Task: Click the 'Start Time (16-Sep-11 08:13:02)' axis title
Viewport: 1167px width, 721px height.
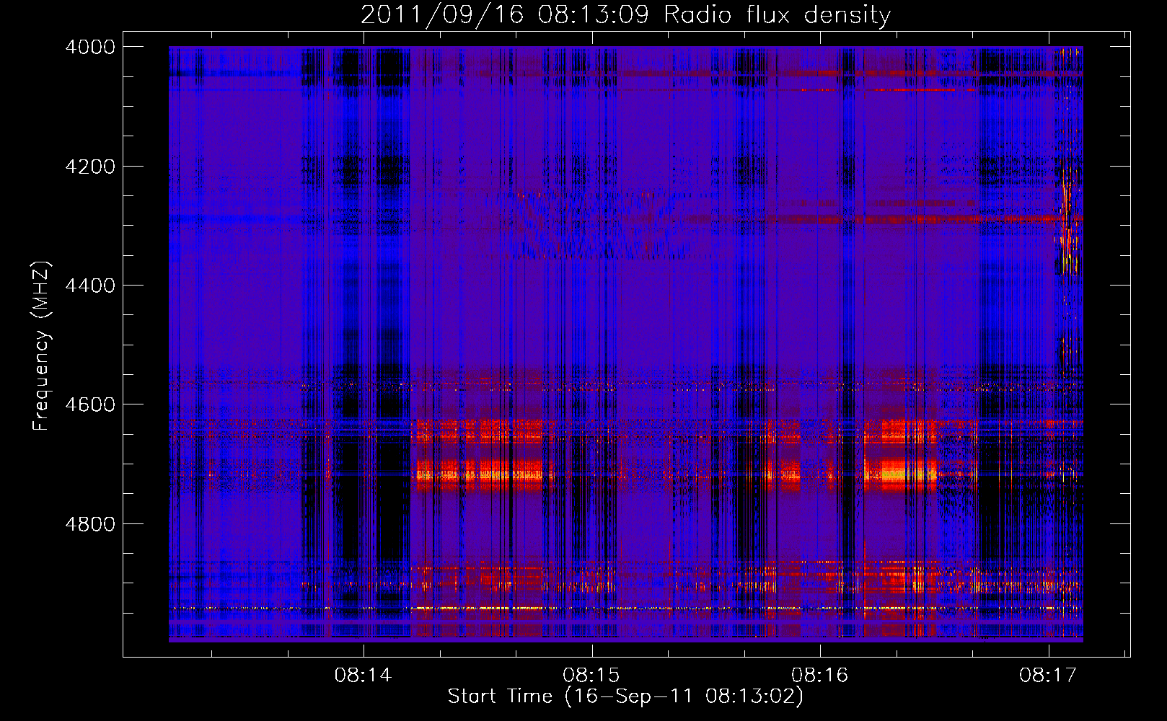Action: tap(625, 696)
